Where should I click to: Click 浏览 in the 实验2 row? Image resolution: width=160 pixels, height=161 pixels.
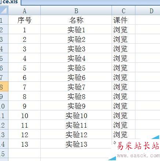[123, 39]
